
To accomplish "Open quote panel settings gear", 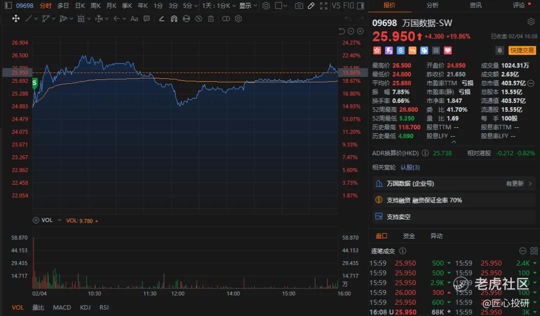I will pos(530,22).
